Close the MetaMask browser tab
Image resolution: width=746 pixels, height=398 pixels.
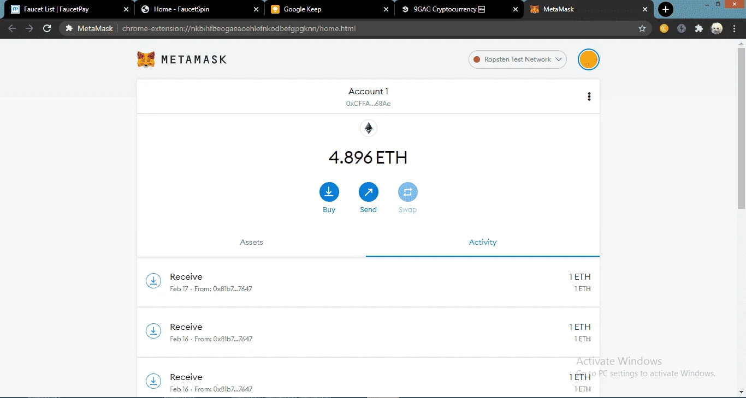point(646,9)
